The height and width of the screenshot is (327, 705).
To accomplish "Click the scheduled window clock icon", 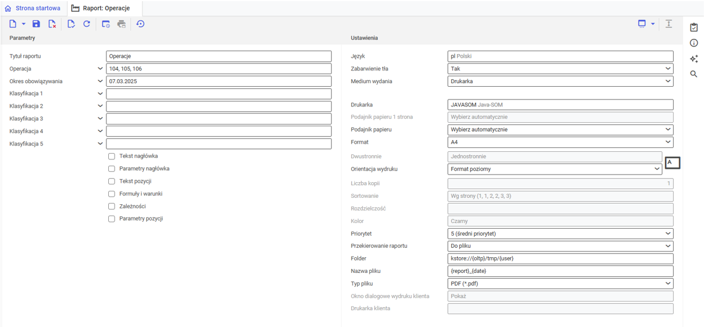I will tap(106, 24).
